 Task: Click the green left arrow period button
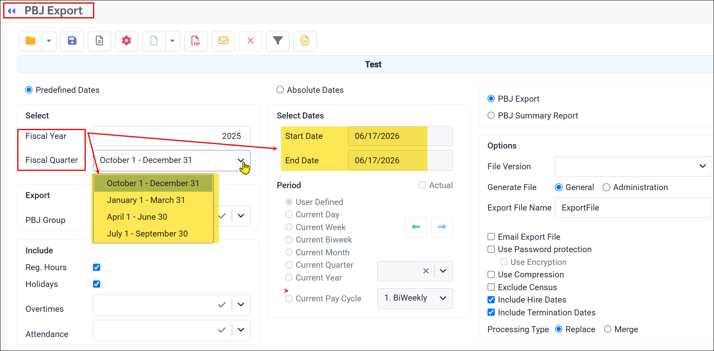click(416, 227)
